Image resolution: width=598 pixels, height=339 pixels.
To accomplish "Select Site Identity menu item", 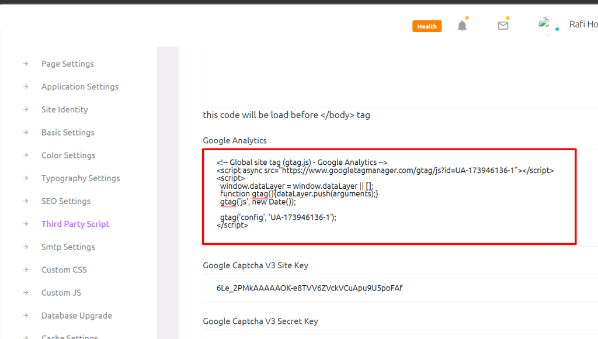I will point(64,109).
